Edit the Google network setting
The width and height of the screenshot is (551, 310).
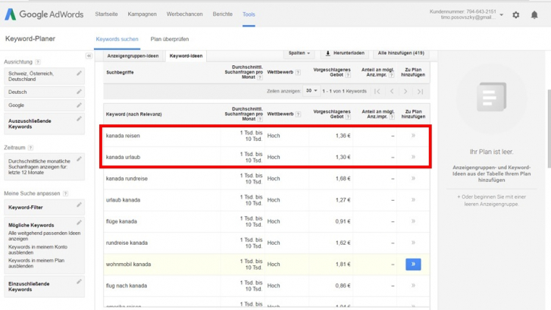pyautogui.click(x=79, y=105)
